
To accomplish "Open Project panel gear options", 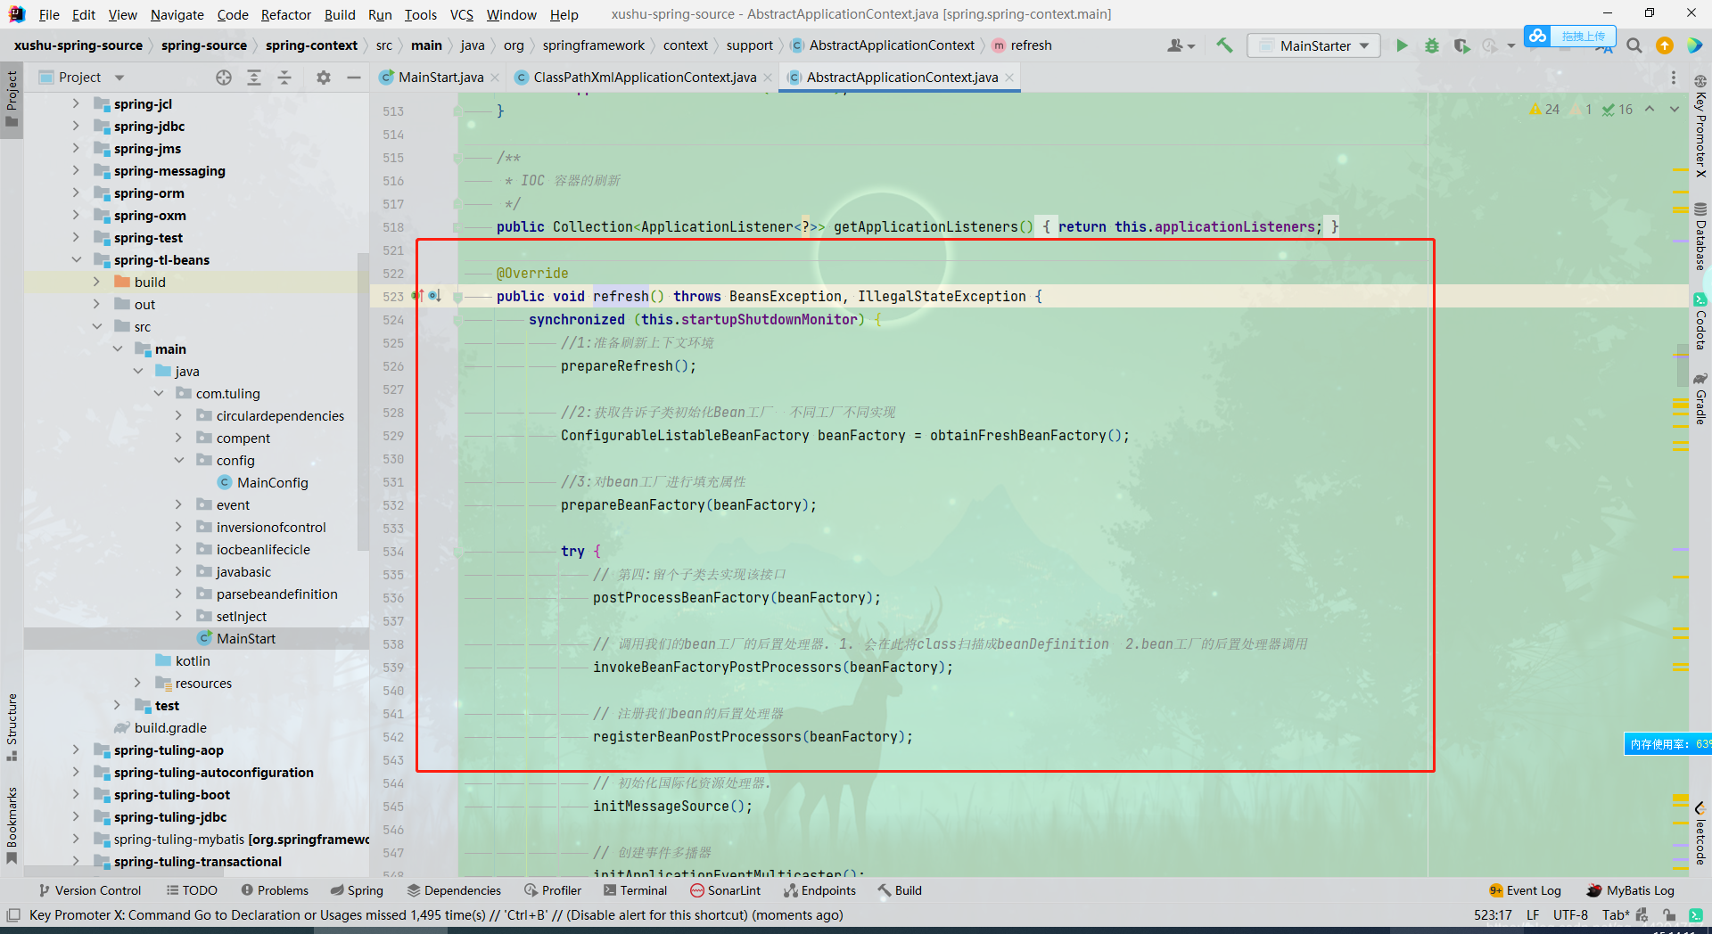I will [x=324, y=78].
